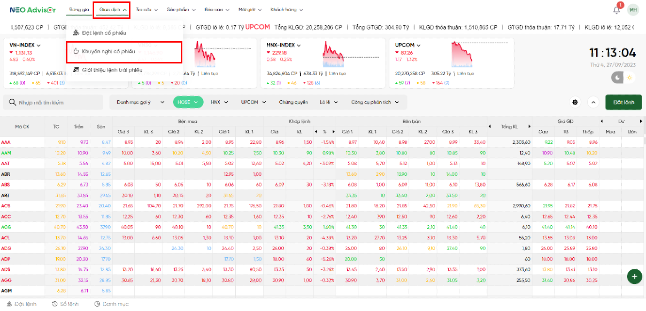This screenshot has height=311, width=646.
Task: Expand the HNX exchange dropdown
Action: 219,102
